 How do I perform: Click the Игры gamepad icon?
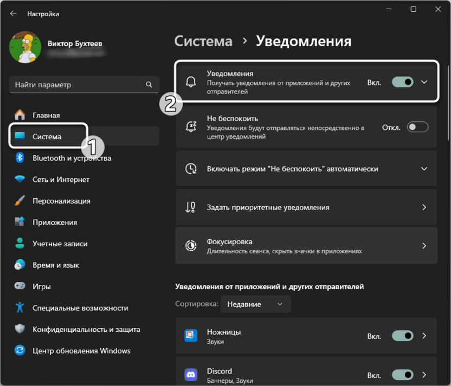click(x=20, y=286)
